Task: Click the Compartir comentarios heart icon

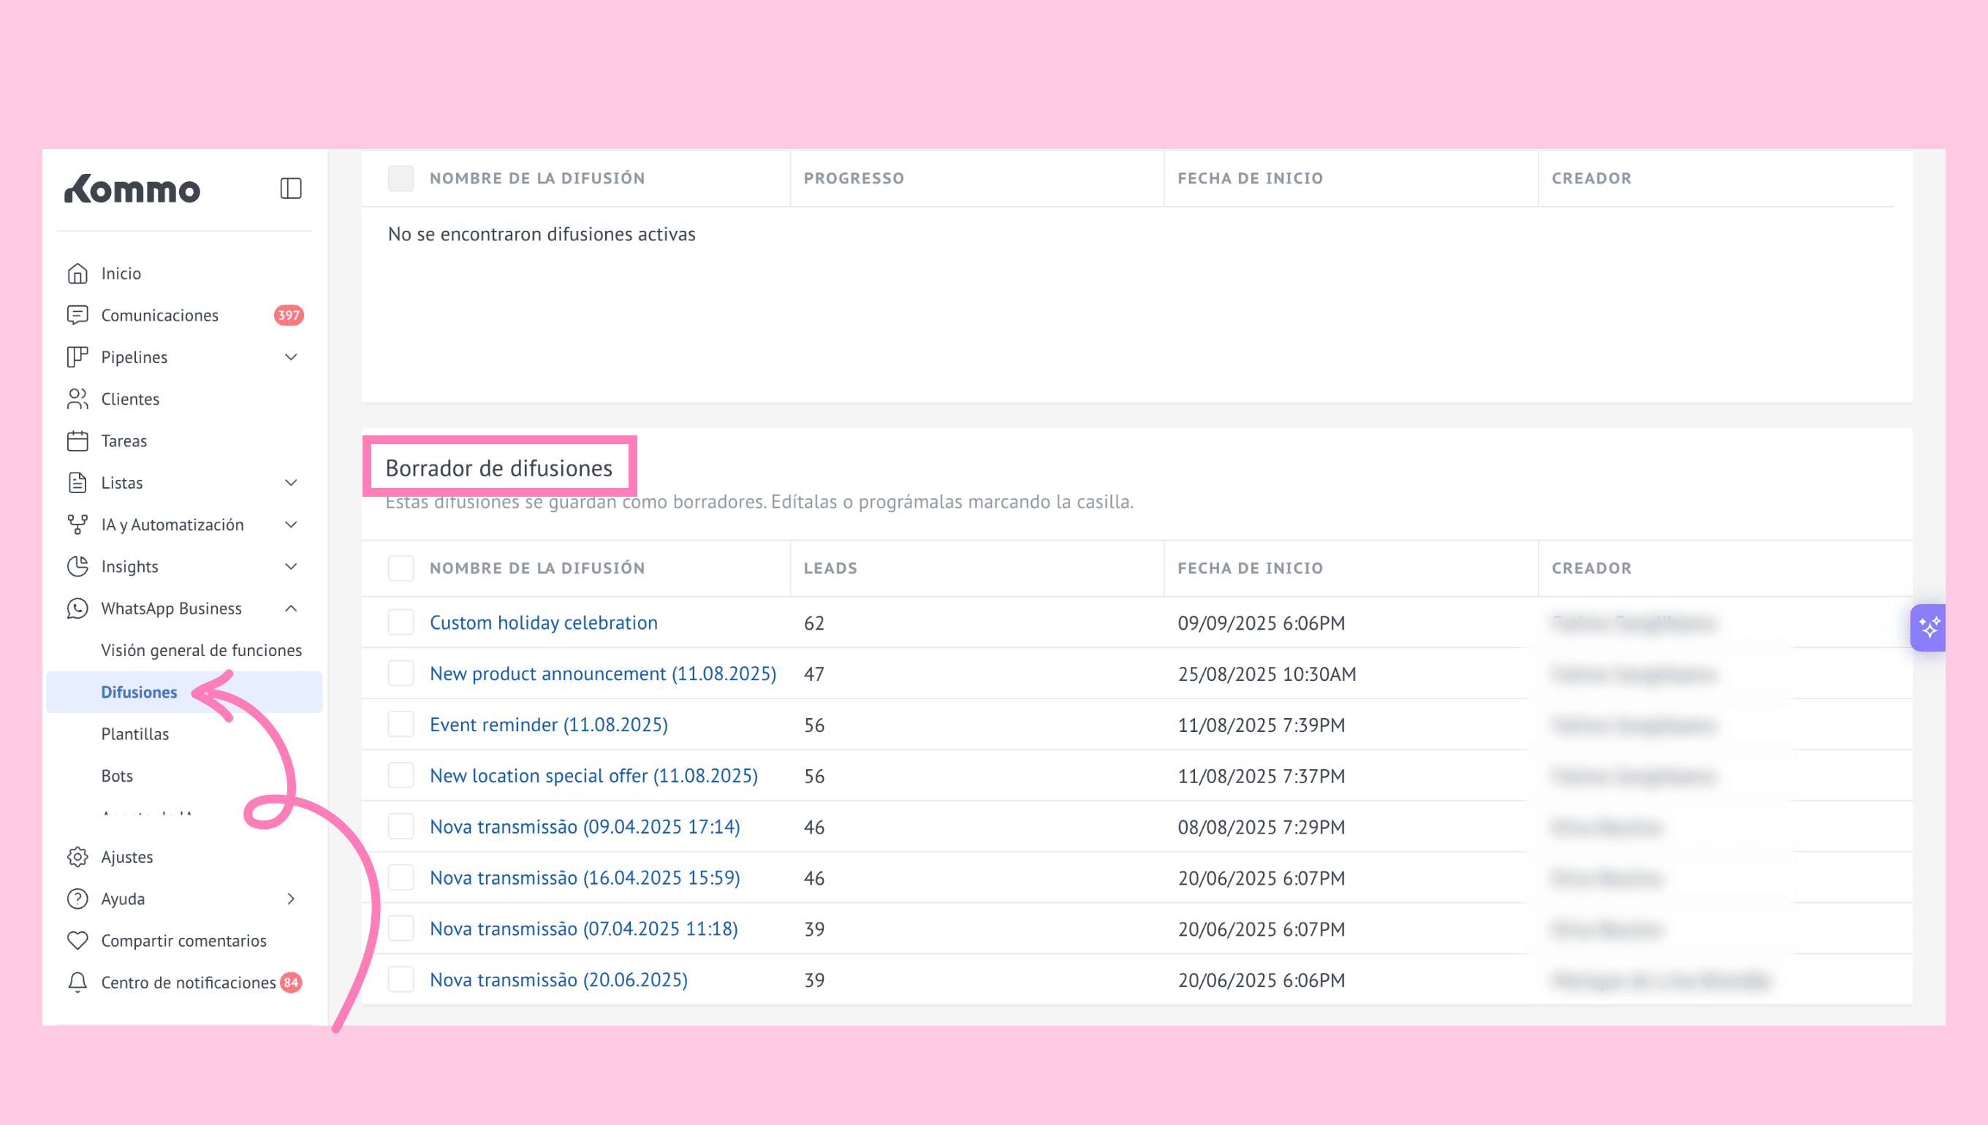Action: click(77, 940)
